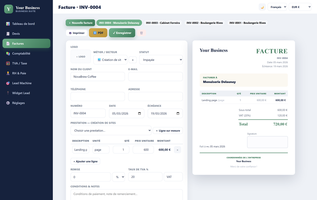Click the RH & Paie person icon
The image size is (317, 200).
(8, 73)
